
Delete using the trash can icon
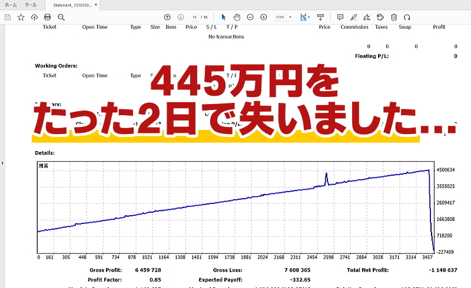[x=393, y=17]
